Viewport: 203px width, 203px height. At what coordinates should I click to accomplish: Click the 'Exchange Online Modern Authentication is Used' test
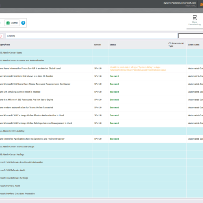pos(32,115)
